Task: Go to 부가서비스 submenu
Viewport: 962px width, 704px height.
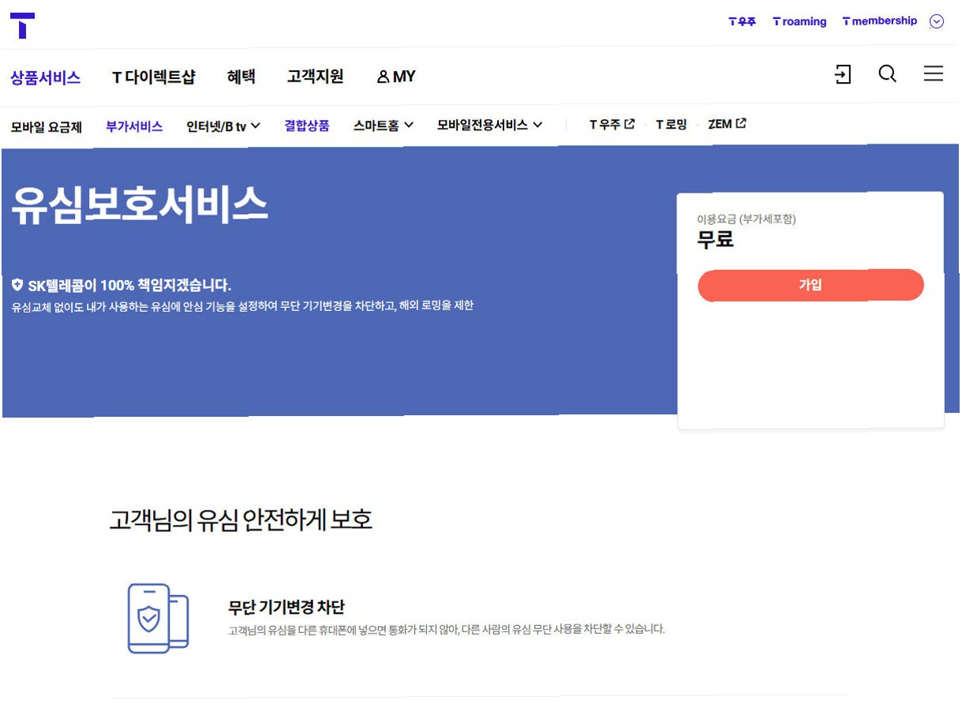Action: click(134, 125)
